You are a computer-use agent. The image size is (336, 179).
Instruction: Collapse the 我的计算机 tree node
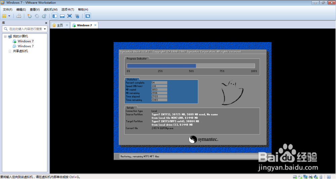pos(5,36)
